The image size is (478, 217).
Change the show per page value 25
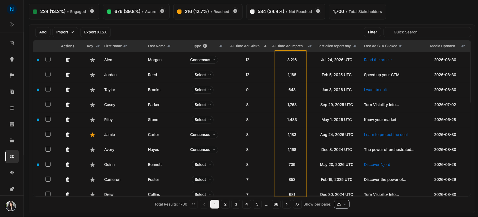pos(341,204)
